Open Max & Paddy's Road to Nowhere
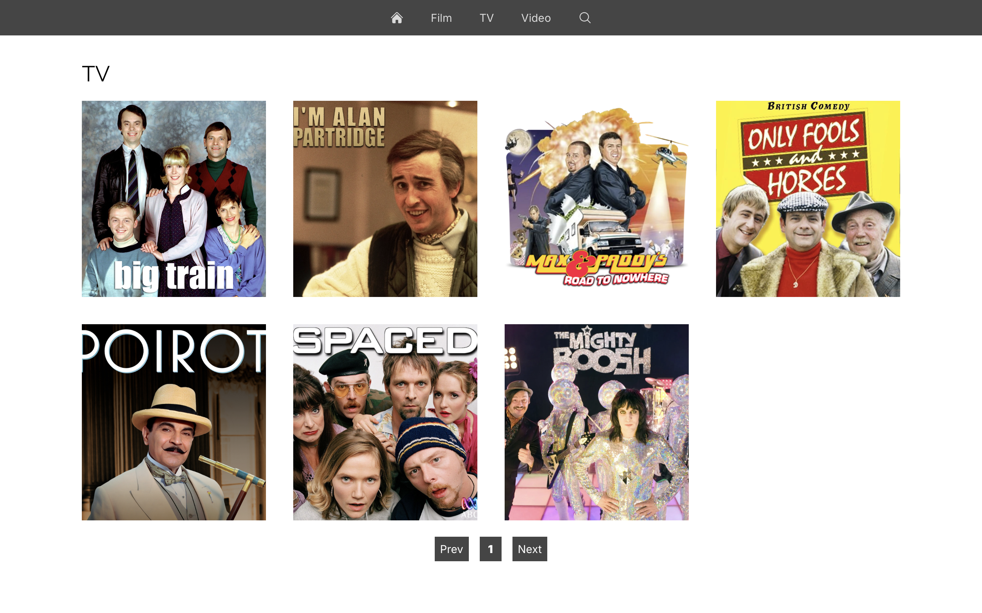The image size is (982, 613). [596, 199]
